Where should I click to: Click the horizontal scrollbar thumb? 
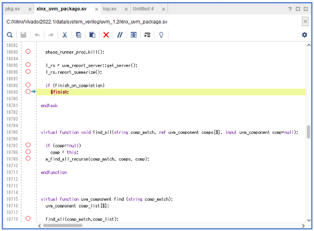63,226
